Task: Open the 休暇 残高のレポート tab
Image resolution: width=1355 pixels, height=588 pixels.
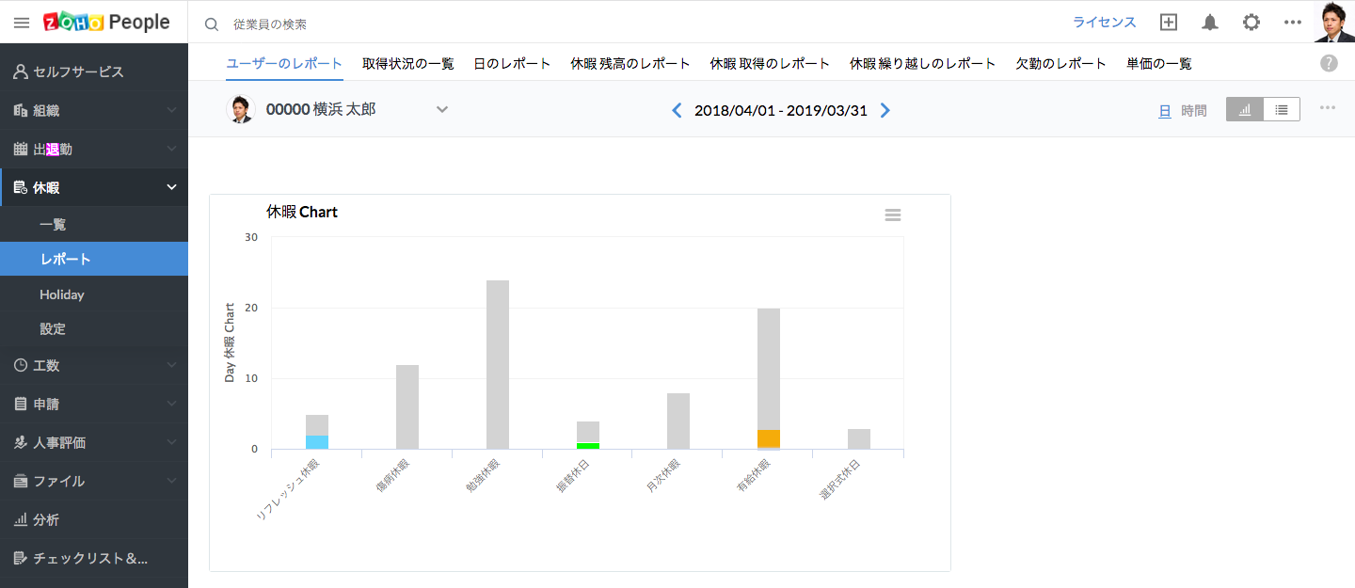Action: pyautogui.click(x=630, y=64)
